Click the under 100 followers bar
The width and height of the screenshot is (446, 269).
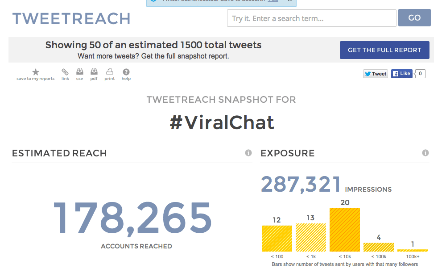[x=277, y=238]
